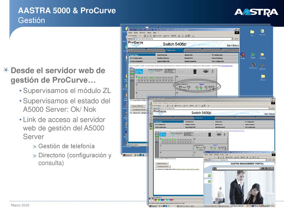284x213 pixels.
Task: Click Rechercher in front ProCurve window toolbar
Action: pos(178,106)
